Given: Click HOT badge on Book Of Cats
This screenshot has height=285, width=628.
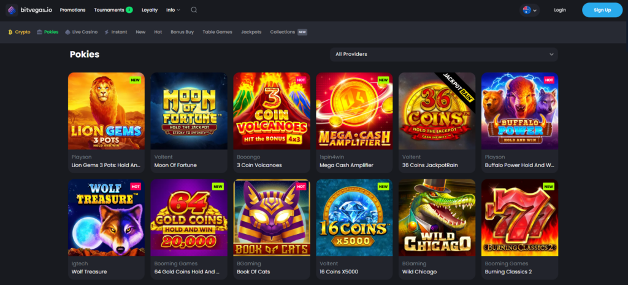Looking at the screenshot, I should coord(301,187).
